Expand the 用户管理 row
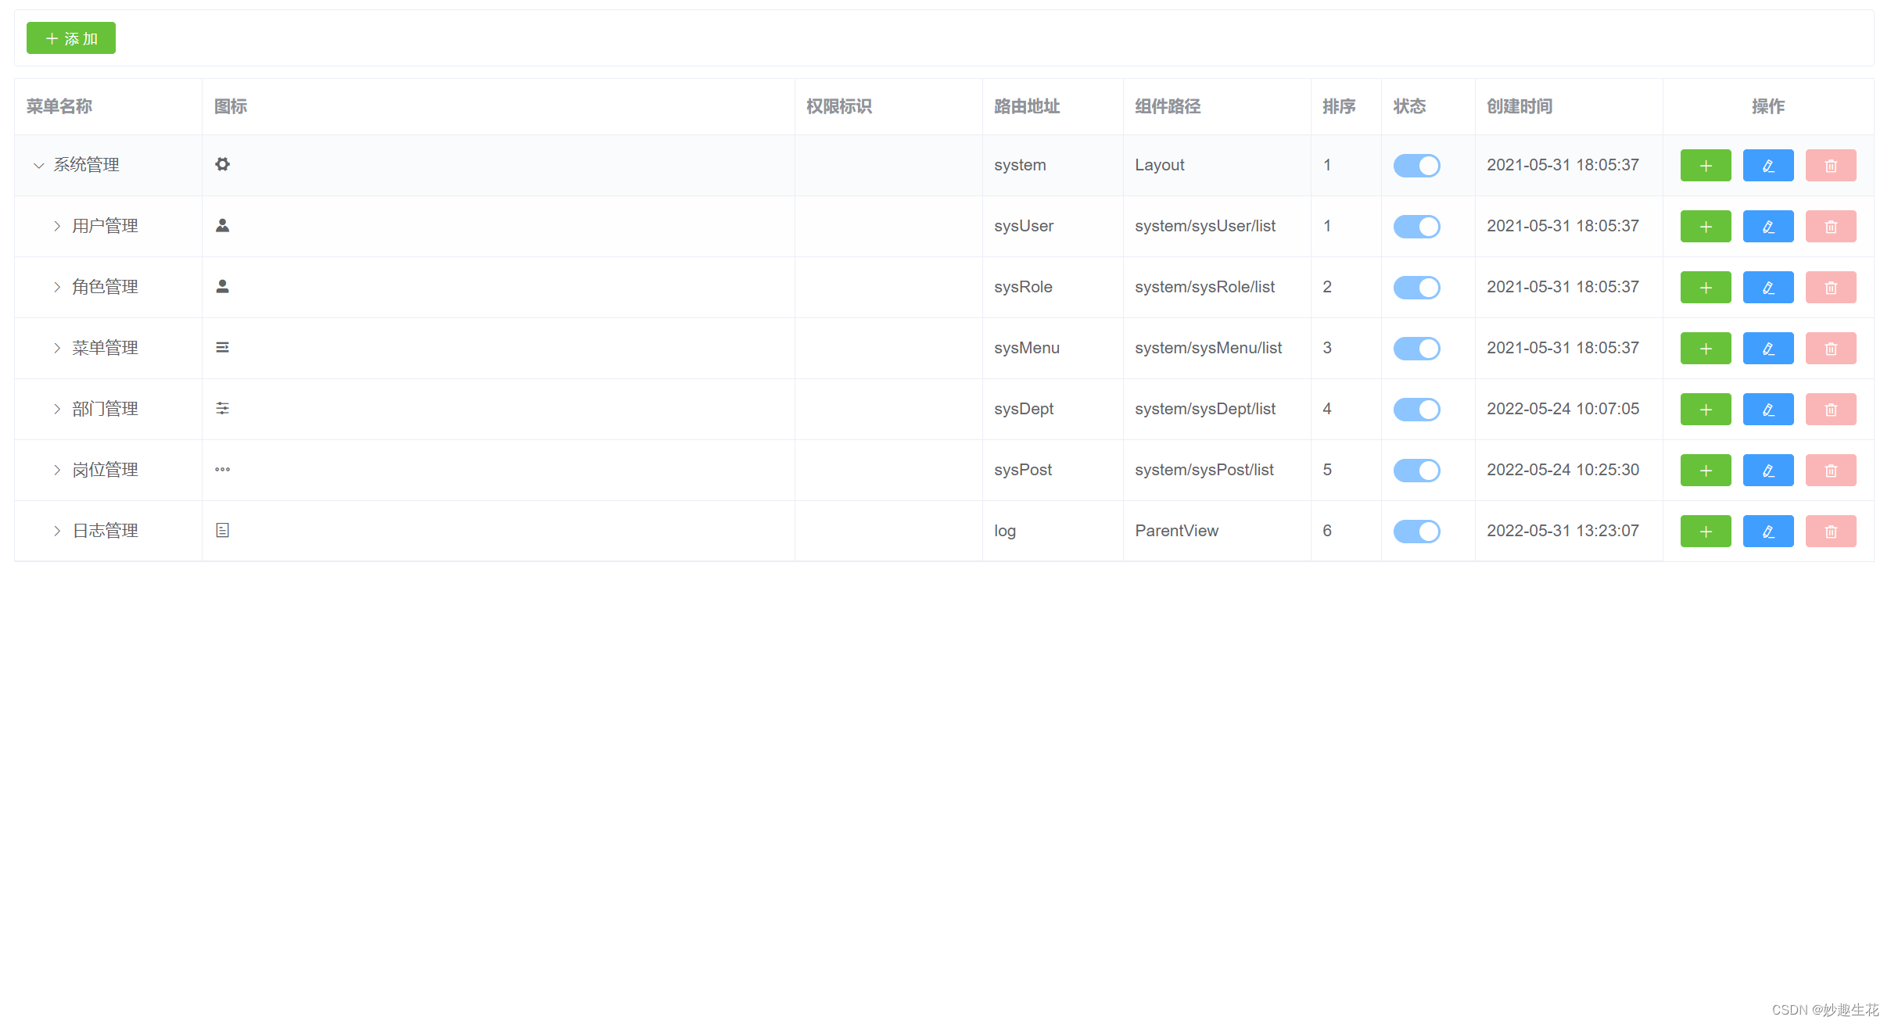The image size is (1891, 1024). pyautogui.click(x=57, y=227)
